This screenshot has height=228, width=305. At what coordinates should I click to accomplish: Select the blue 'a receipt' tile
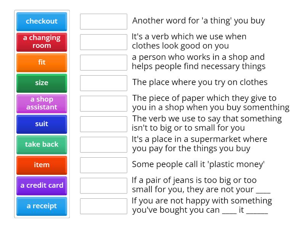tap(42, 206)
